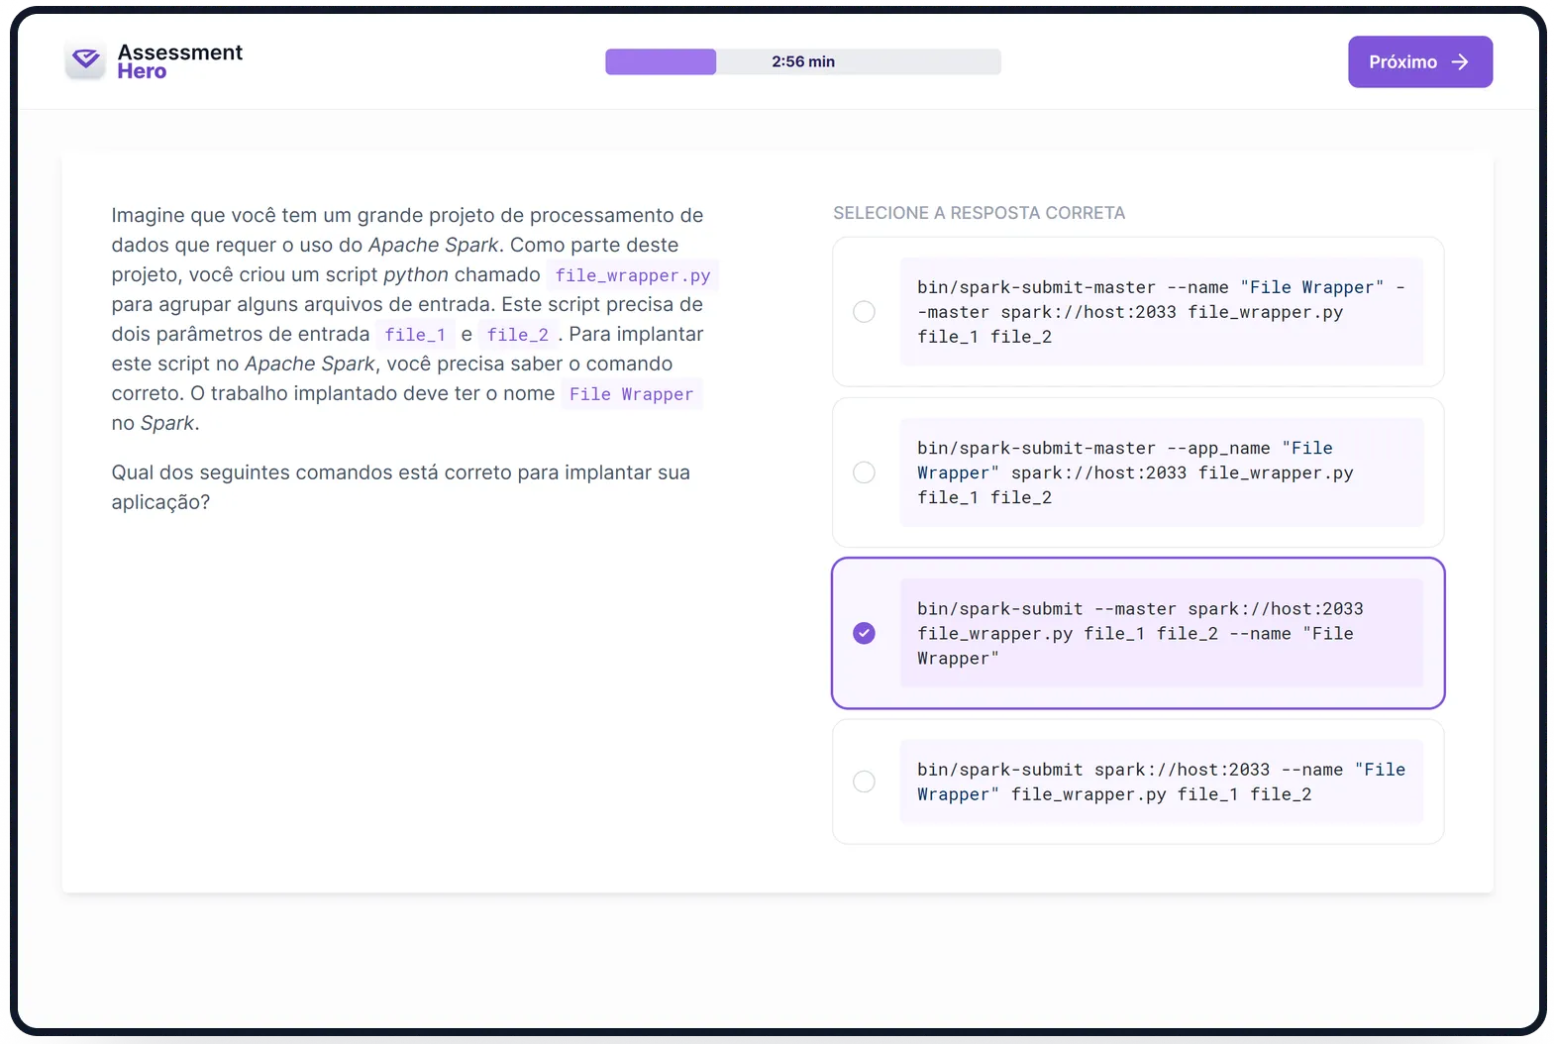Select radio for spark-submit spark://host:2033 --name option
This screenshot has width=1554, height=1044.
point(864,782)
